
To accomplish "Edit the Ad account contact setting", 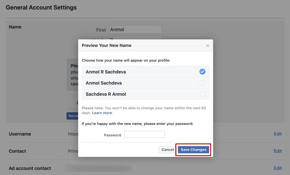I will [x=278, y=168].
